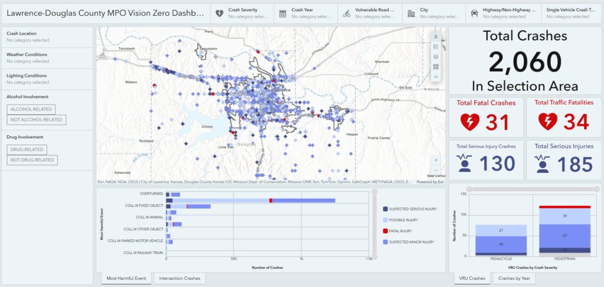Open the map layers panel

(436, 56)
